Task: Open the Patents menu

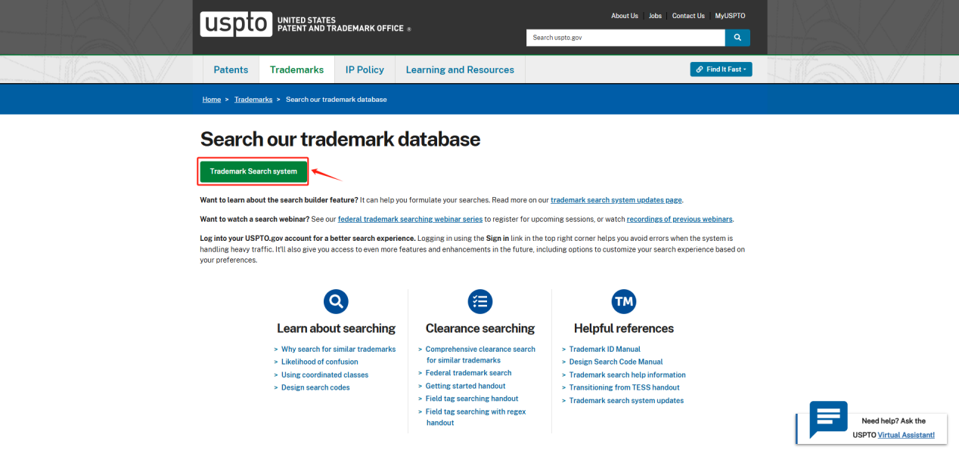Action: point(231,69)
